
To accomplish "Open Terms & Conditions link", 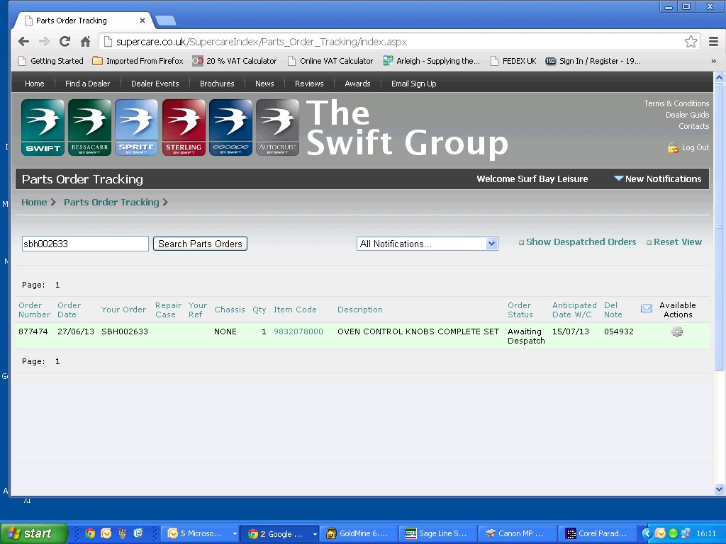I will coord(676,103).
